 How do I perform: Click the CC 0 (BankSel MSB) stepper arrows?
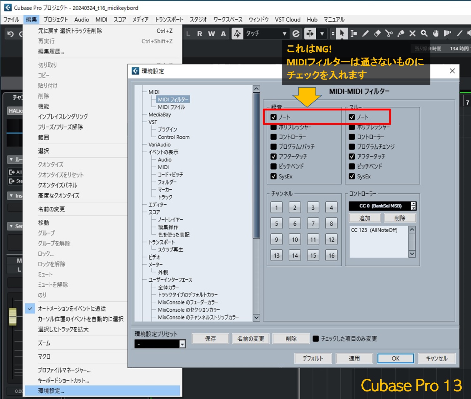tap(413, 206)
